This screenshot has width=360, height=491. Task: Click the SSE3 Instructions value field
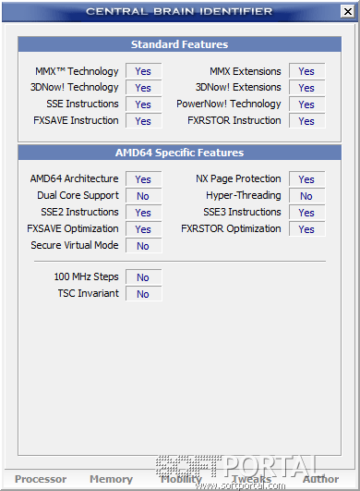(306, 213)
